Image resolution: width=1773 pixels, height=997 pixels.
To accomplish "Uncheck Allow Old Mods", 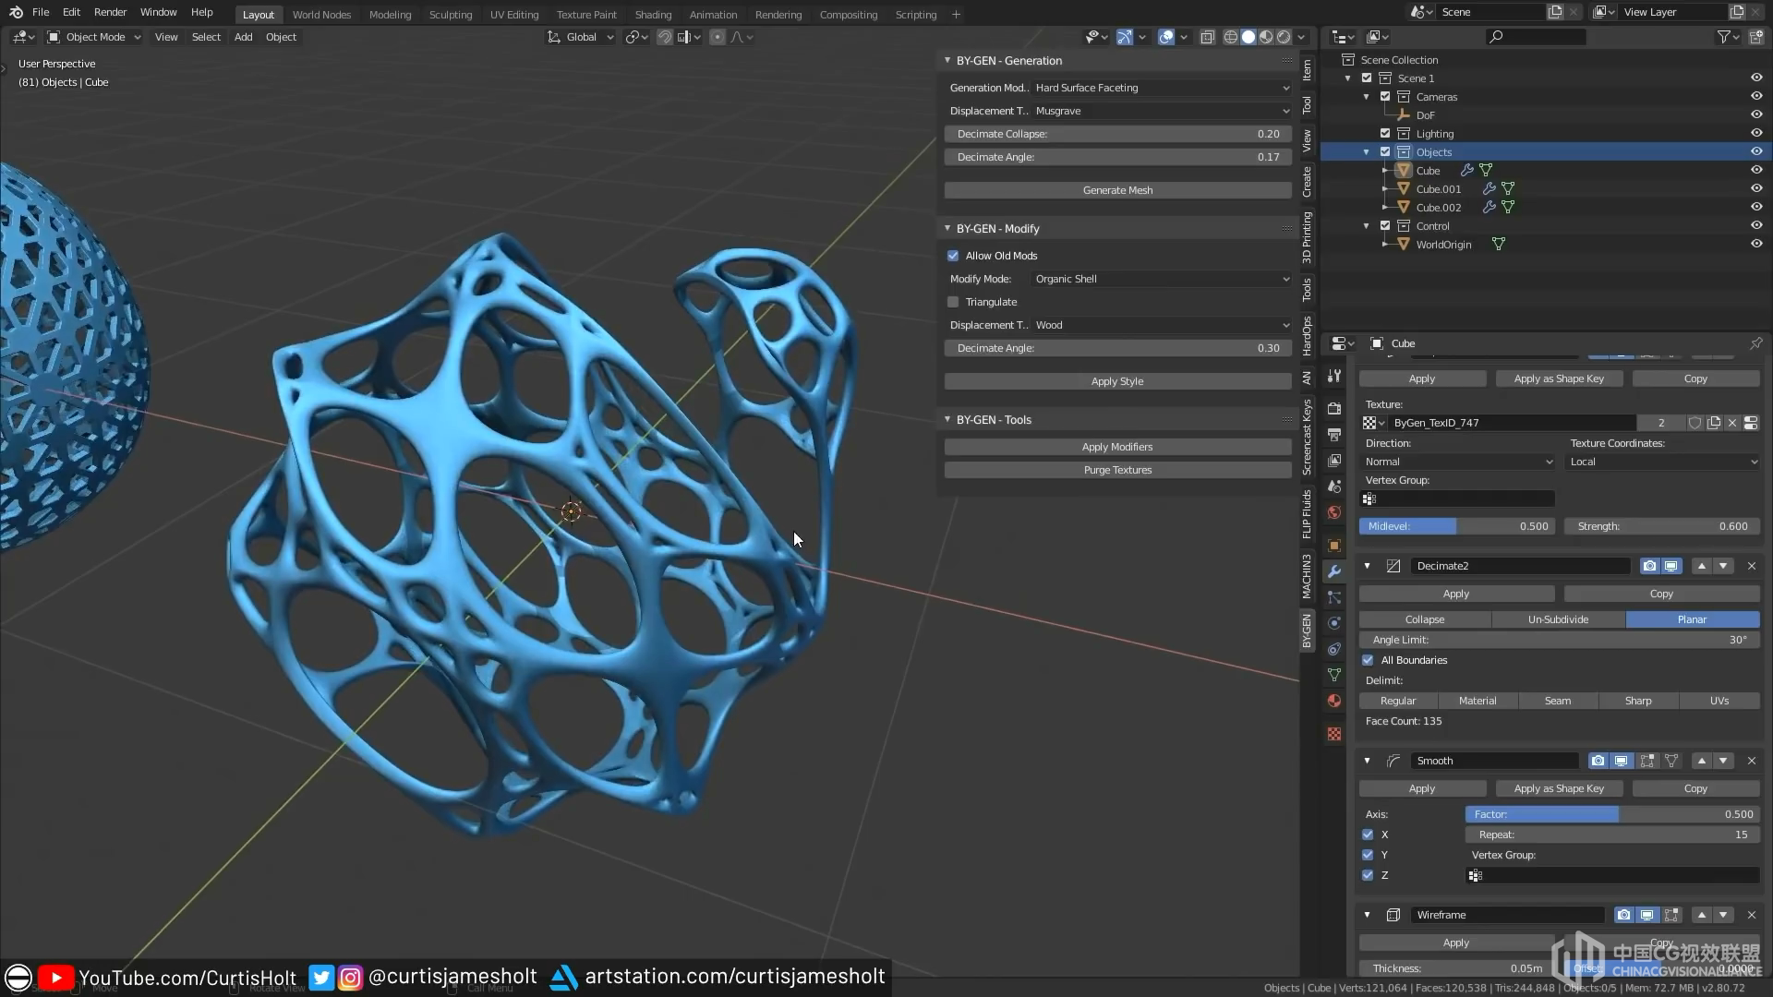I will (953, 256).
